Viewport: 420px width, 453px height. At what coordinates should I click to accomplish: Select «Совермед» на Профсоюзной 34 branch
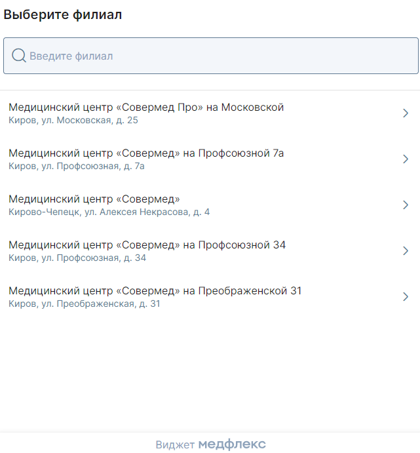(210, 251)
